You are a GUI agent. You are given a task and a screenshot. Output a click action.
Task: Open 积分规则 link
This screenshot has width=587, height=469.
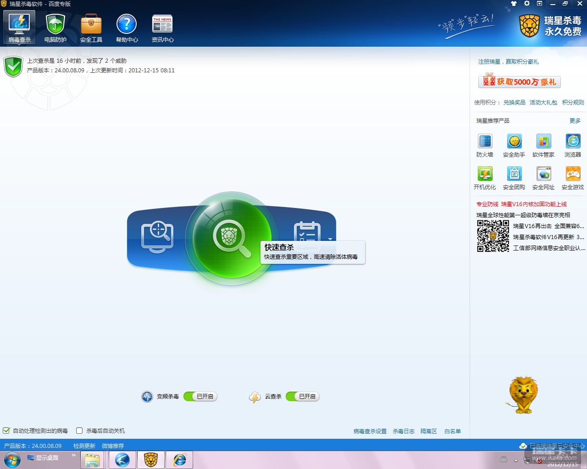[x=573, y=103]
